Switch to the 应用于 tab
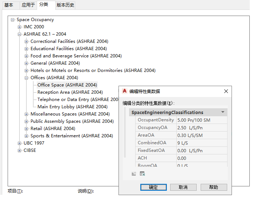Viewport: 253px width, 202px height. click(28, 5)
